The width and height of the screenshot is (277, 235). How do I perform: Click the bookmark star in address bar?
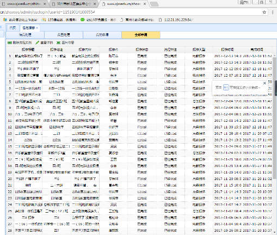(x=264, y=12)
